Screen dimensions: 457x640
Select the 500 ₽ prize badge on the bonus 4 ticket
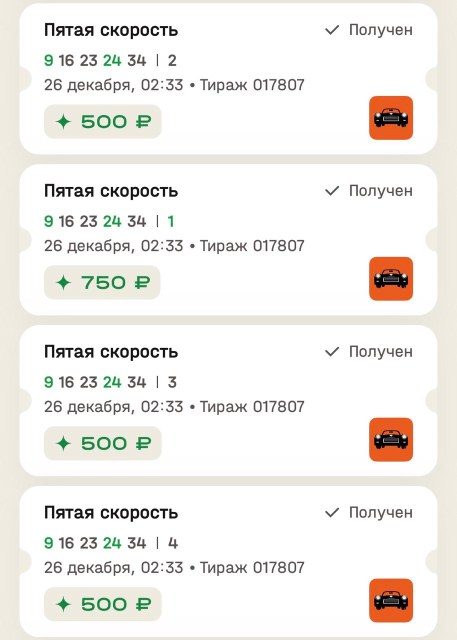pos(102,604)
